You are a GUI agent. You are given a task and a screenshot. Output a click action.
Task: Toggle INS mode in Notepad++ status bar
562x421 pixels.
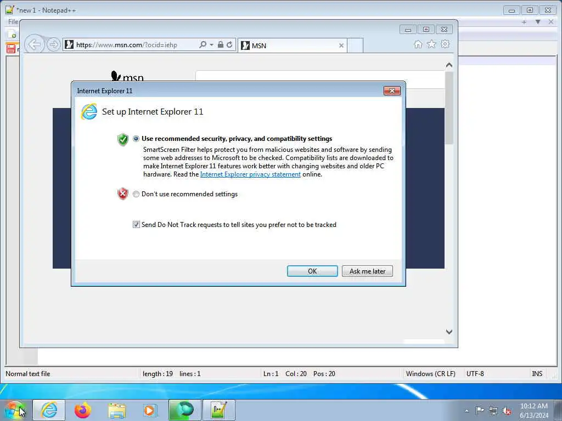[x=537, y=374]
